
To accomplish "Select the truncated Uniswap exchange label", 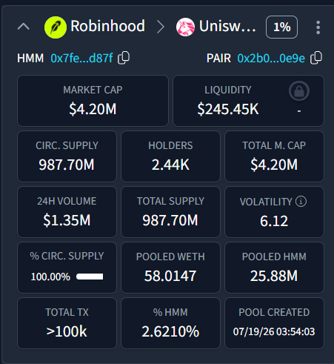I will (x=227, y=26).
